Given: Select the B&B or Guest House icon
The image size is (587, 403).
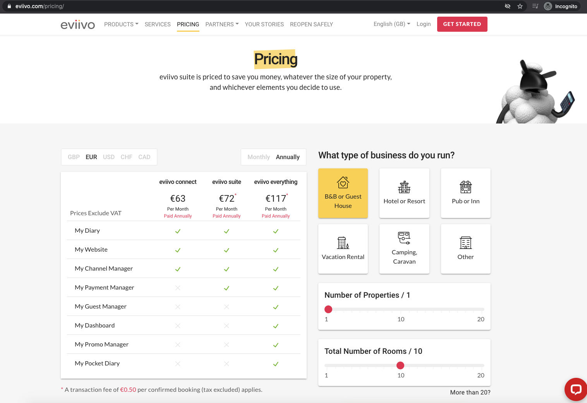Looking at the screenshot, I should [343, 183].
